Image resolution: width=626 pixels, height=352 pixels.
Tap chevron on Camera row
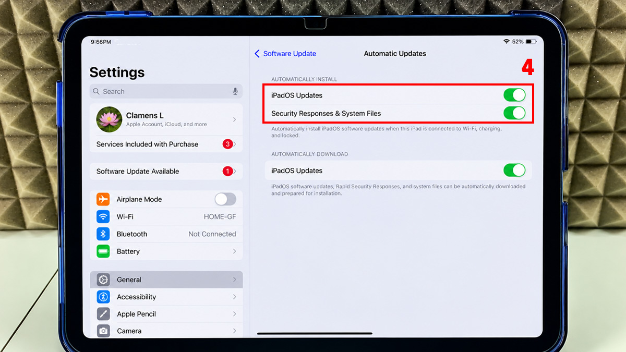(x=235, y=331)
